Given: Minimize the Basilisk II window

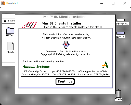Looking at the screenshot, I should click(x=102, y=3).
